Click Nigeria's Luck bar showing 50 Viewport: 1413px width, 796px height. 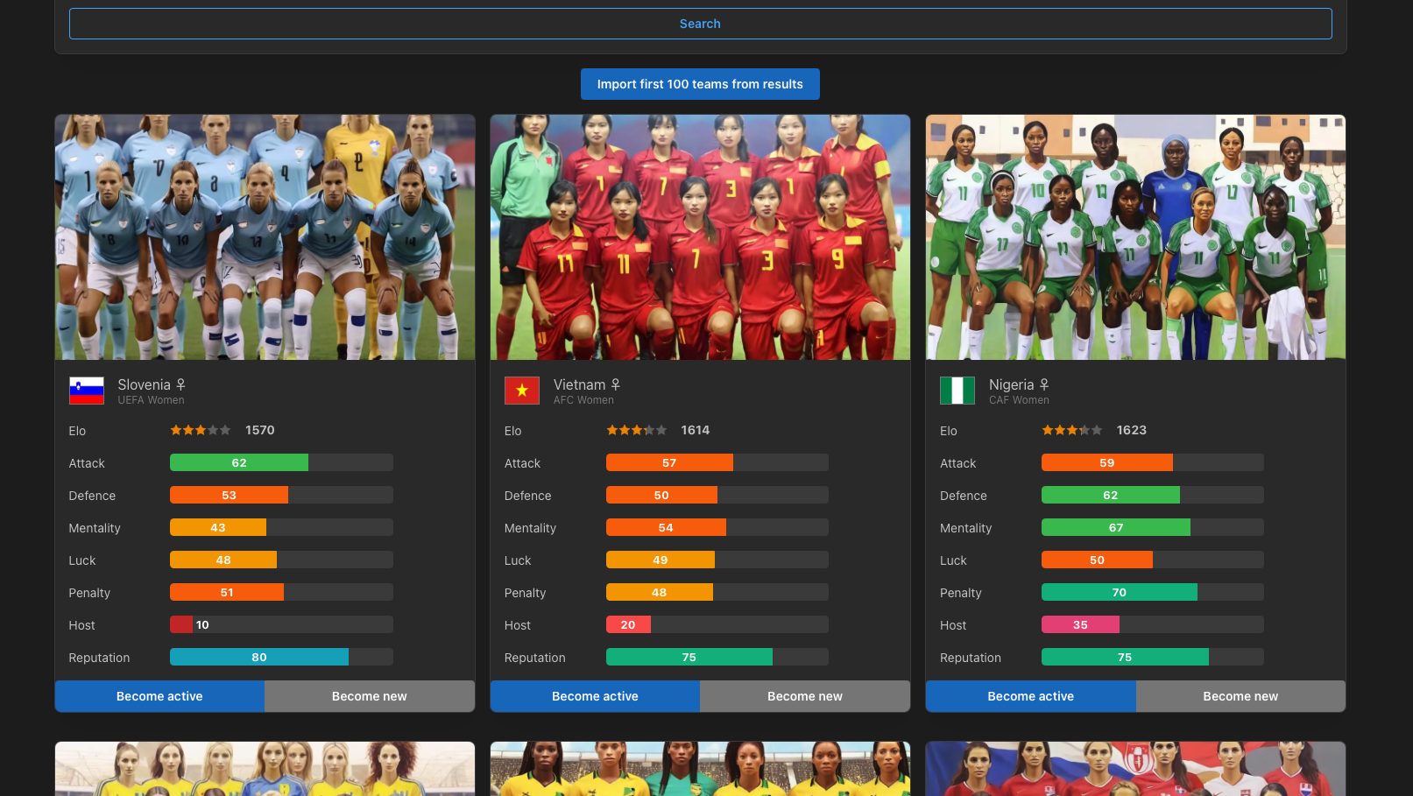pyautogui.click(x=1153, y=560)
